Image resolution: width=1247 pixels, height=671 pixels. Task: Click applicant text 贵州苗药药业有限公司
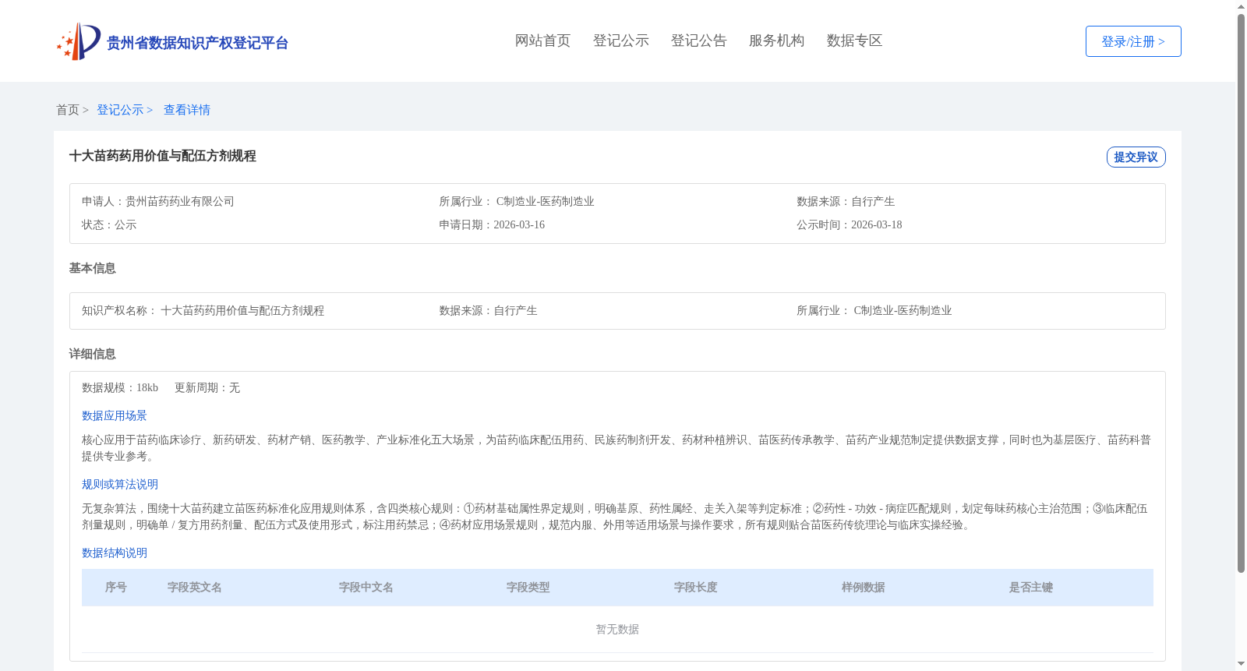tap(180, 201)
